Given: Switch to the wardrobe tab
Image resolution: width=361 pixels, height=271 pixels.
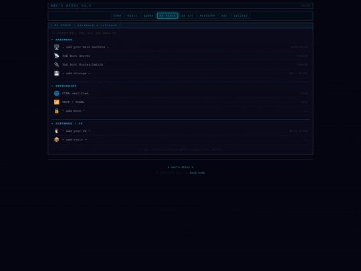Looking at the screenshot, I should click(x=207, y=15).
